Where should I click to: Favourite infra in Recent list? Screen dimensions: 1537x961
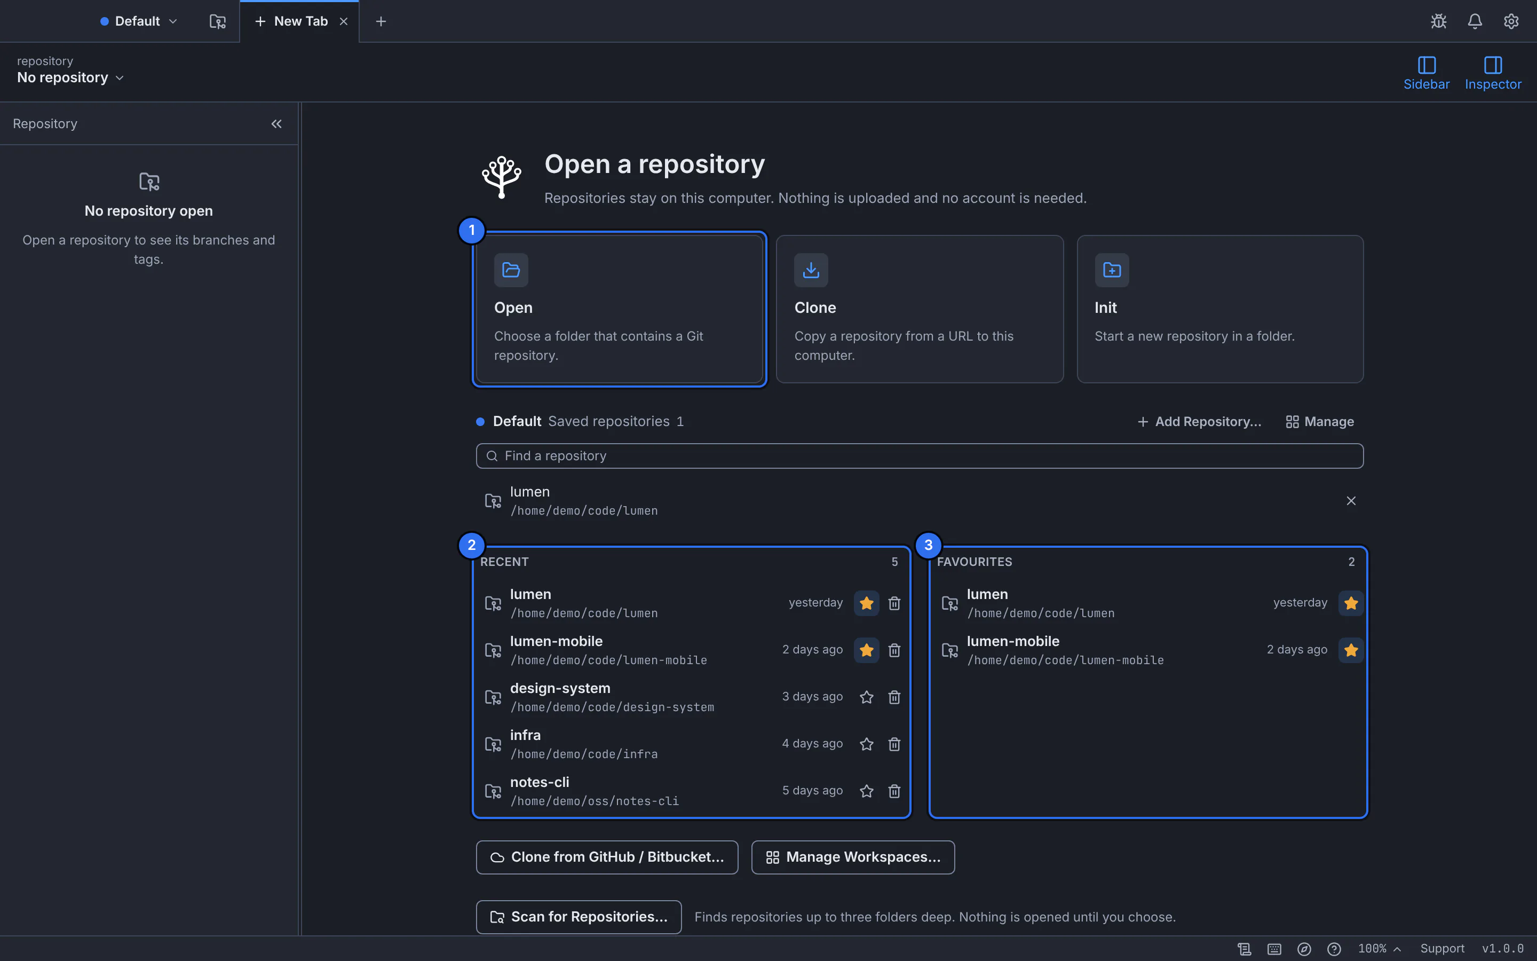click(x=866, y=744)
